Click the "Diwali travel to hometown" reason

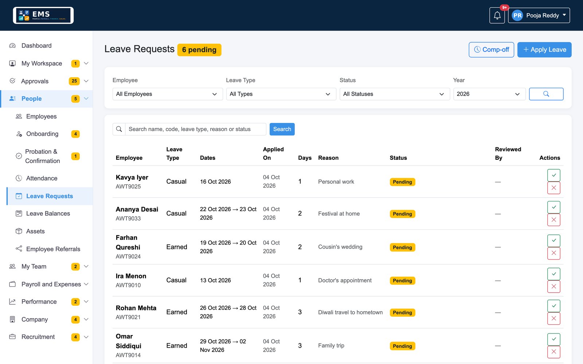pos(351,312)
